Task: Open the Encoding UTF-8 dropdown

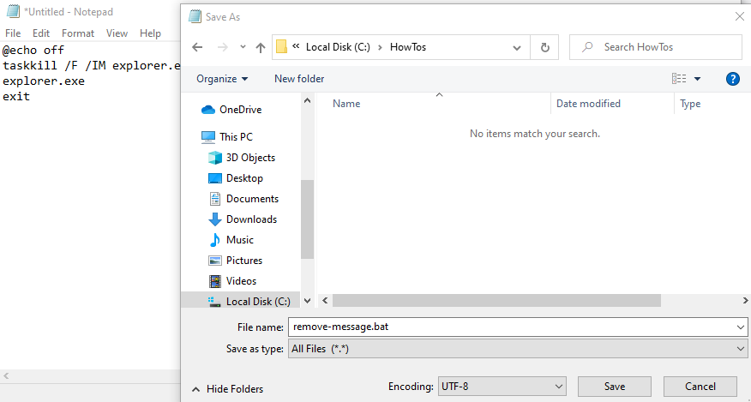Action: click(502, 387)
